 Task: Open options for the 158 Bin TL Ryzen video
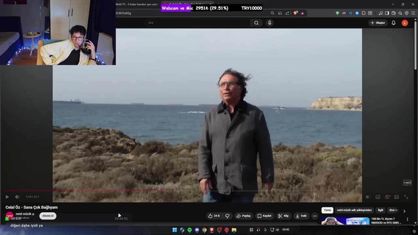click(x=407, y=219)
